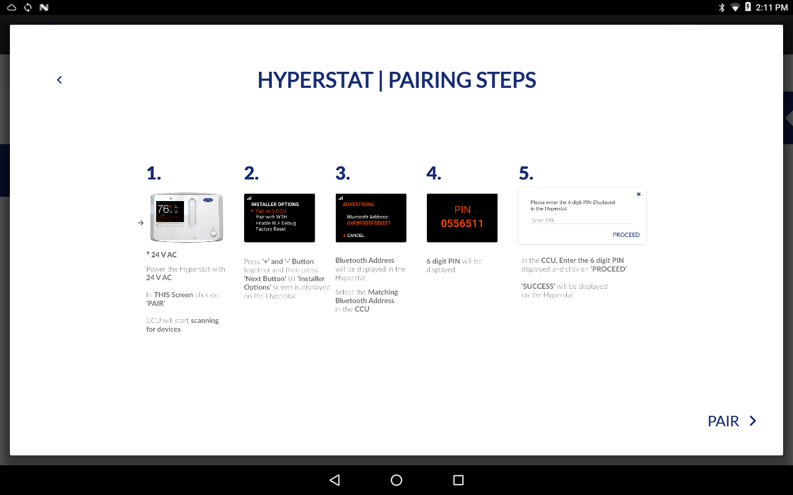The height and width of the screenshot is (495, 793).
Task: Close the step 5 PIN dialog illustration
Action: (x=639, y=194)
